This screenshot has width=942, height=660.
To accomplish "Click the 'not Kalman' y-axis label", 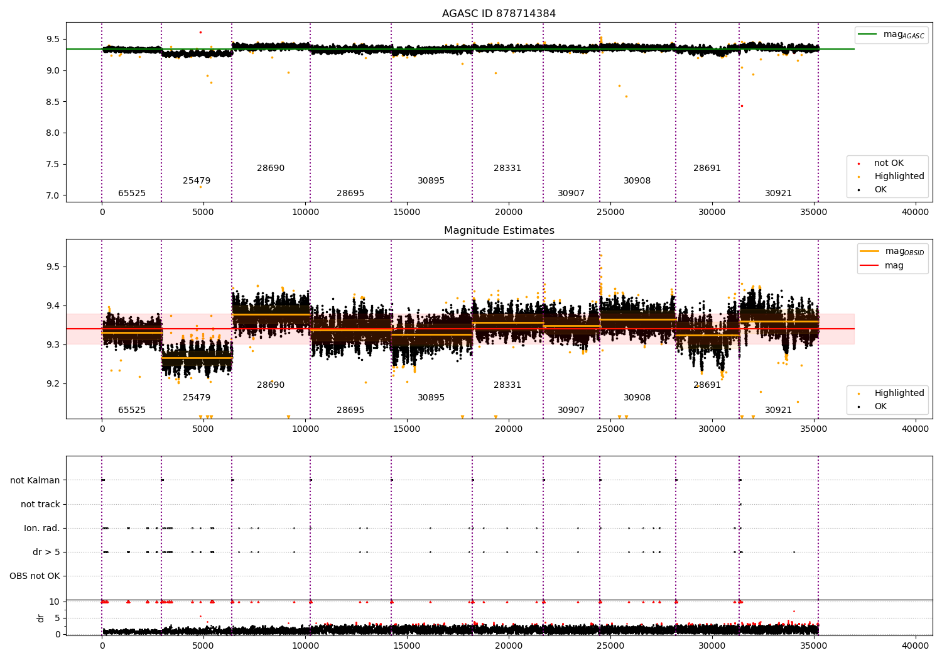I will coord(35,481).
